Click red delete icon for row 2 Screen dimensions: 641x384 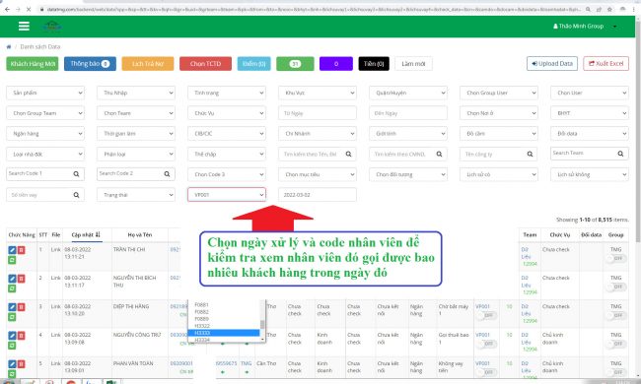point(22,279)
